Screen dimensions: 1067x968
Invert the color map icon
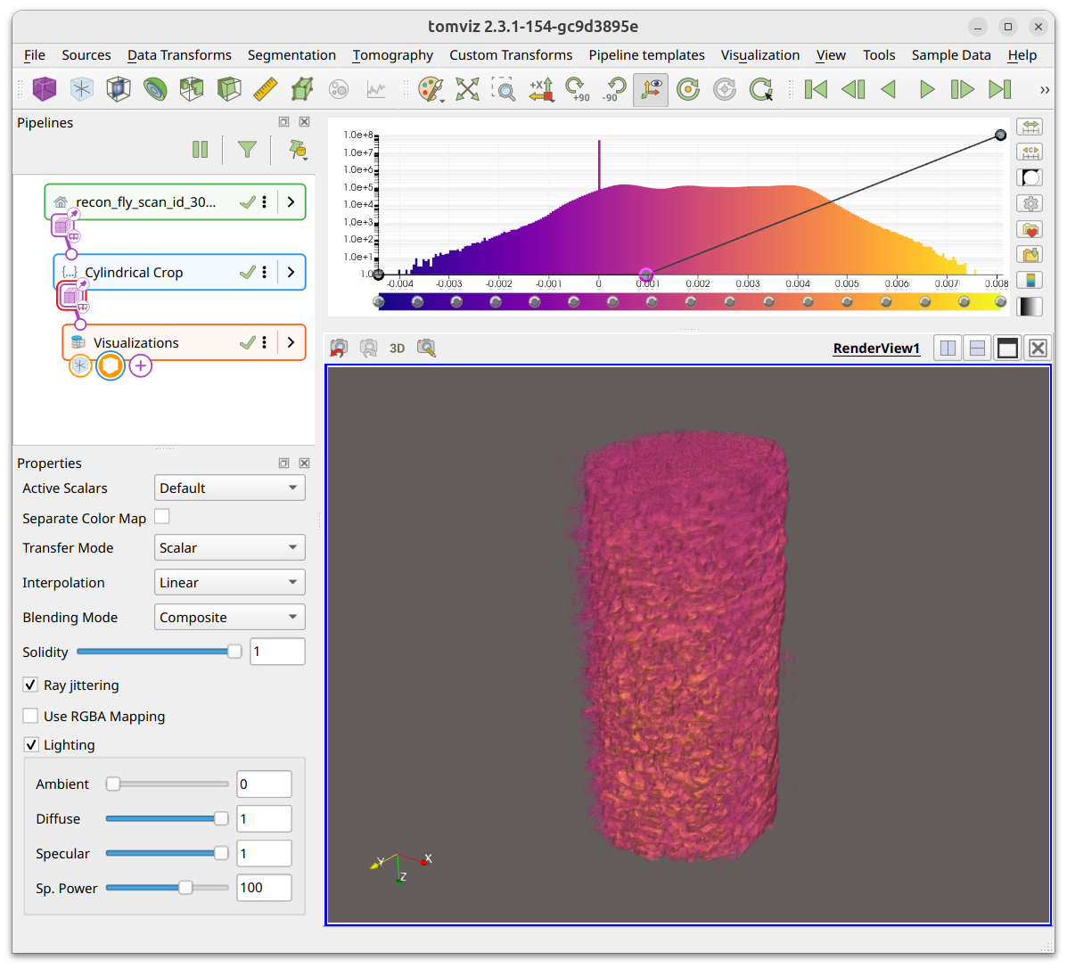[x=1030, y=177]
